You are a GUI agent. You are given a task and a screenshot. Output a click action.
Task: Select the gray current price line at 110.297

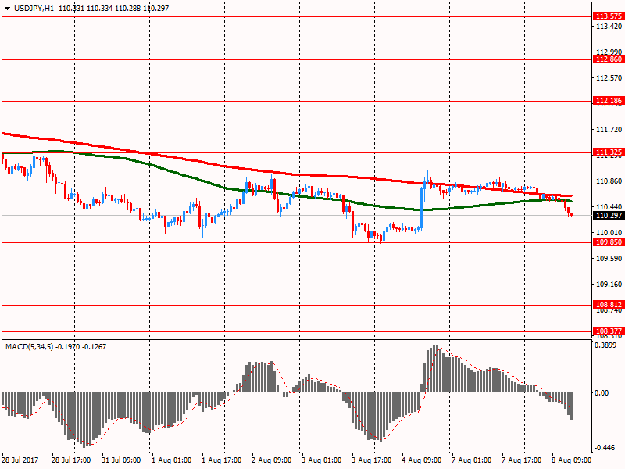pos(297,216)
